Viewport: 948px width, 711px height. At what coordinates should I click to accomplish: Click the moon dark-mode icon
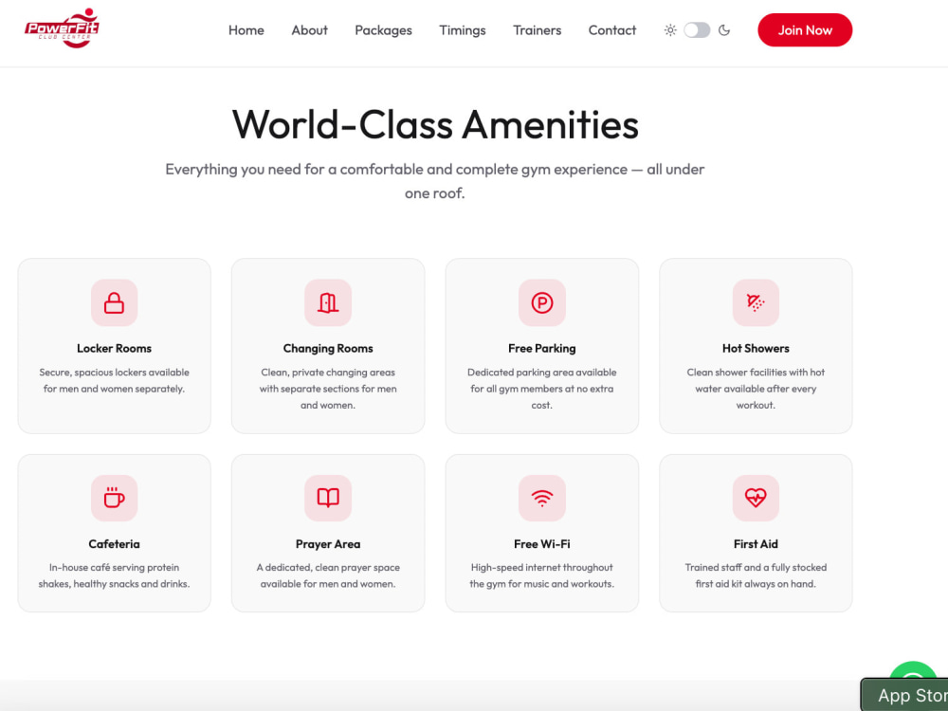pos(723,30)
